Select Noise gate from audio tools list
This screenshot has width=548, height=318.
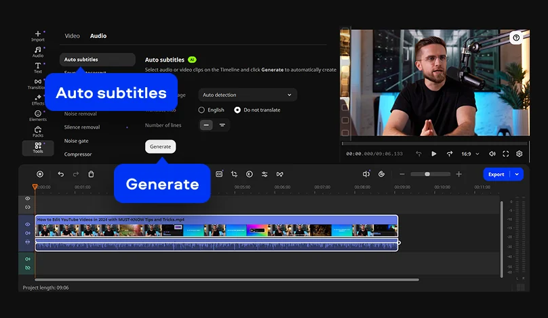click(x=77, y=141)
